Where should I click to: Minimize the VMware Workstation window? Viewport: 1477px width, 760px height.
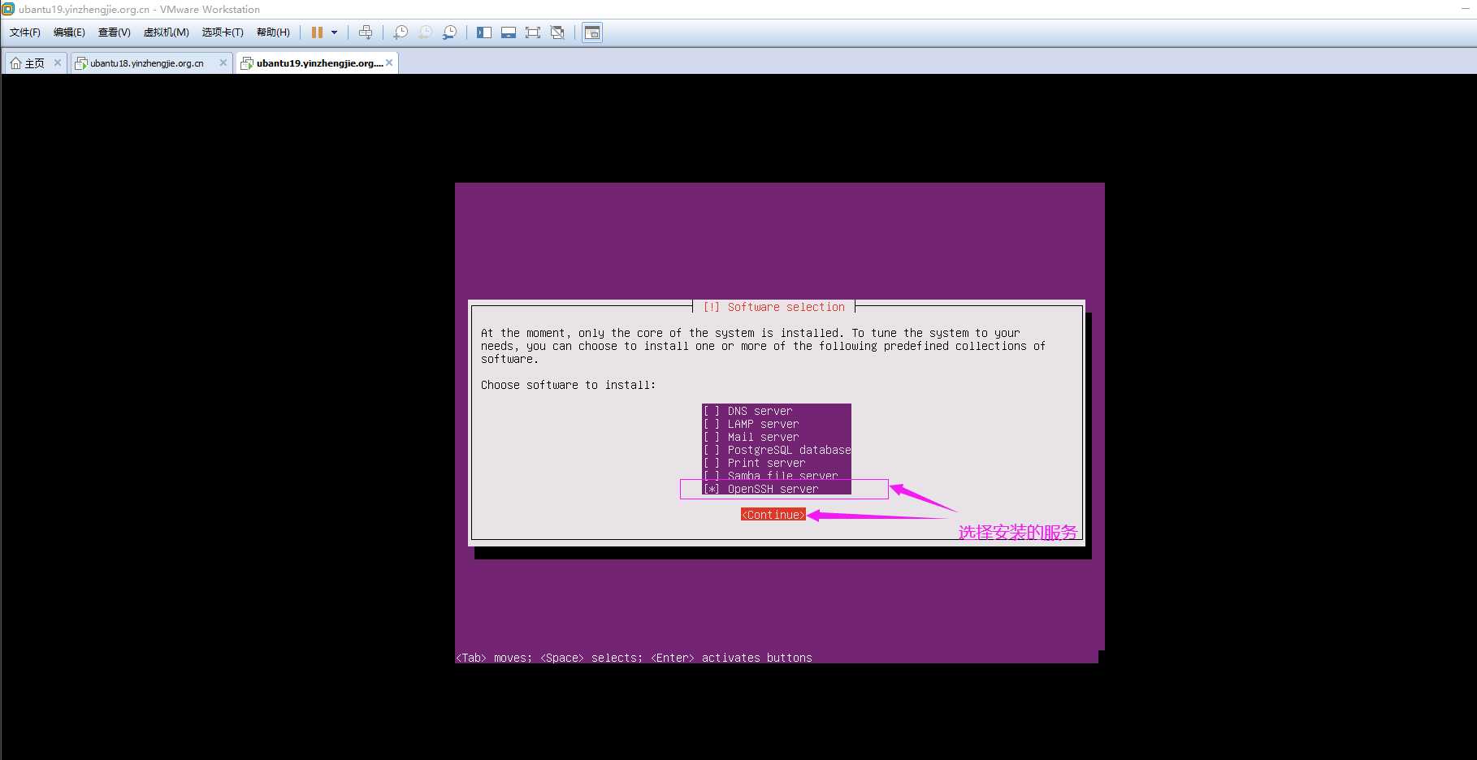pos(1465,9)
